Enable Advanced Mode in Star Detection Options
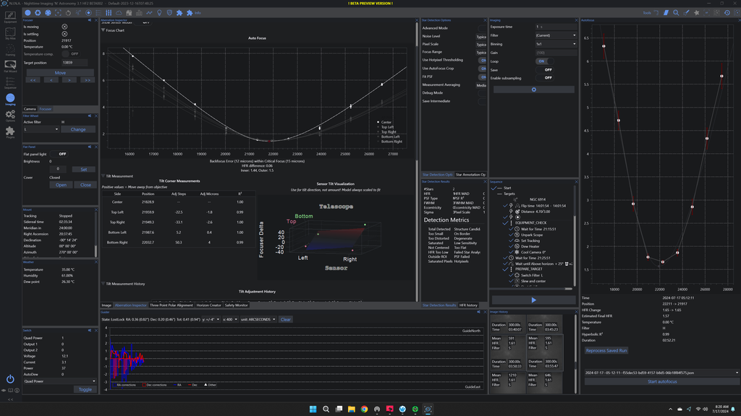Viewport: 741px width, 416px height. coord(482,28)
